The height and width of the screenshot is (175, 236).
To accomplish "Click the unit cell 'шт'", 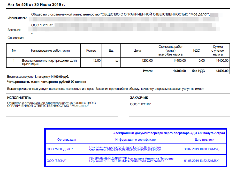I will coord(118,61).
